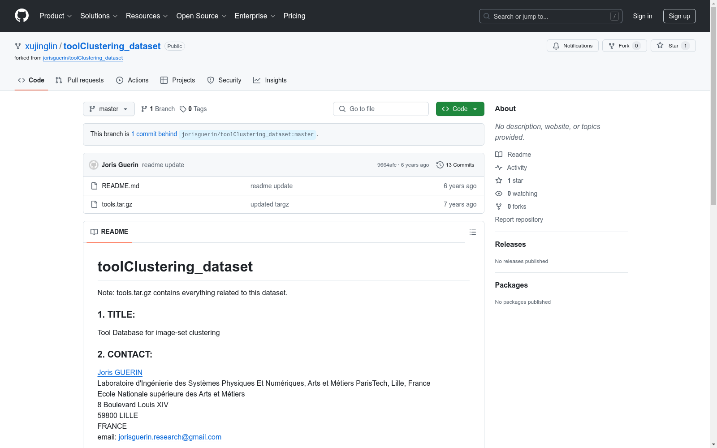Click the Insights graph icon
717x448 pixels.
point(257,80)
